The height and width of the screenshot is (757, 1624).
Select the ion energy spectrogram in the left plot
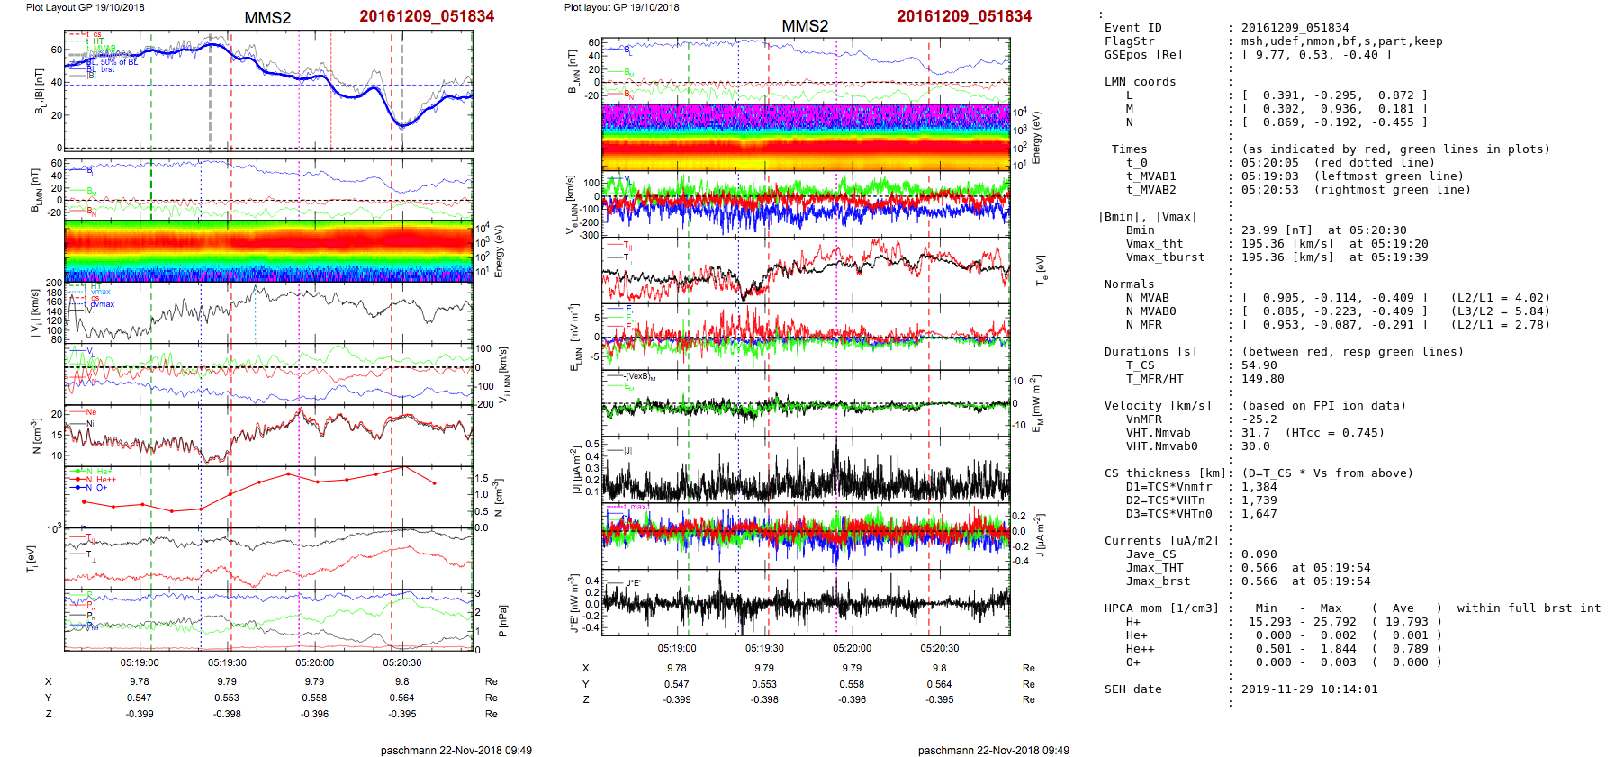(268, 251)
